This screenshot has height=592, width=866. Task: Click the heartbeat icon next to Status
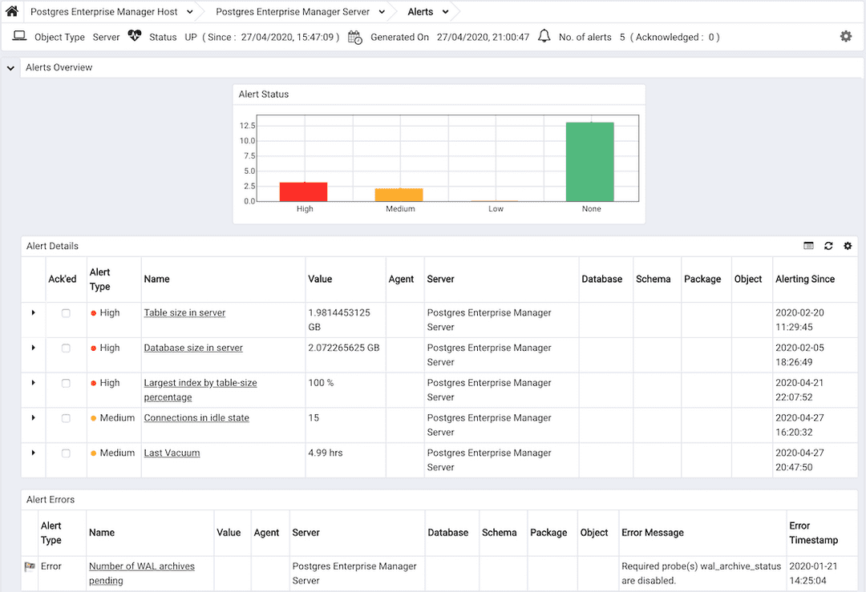coord(135,36)
